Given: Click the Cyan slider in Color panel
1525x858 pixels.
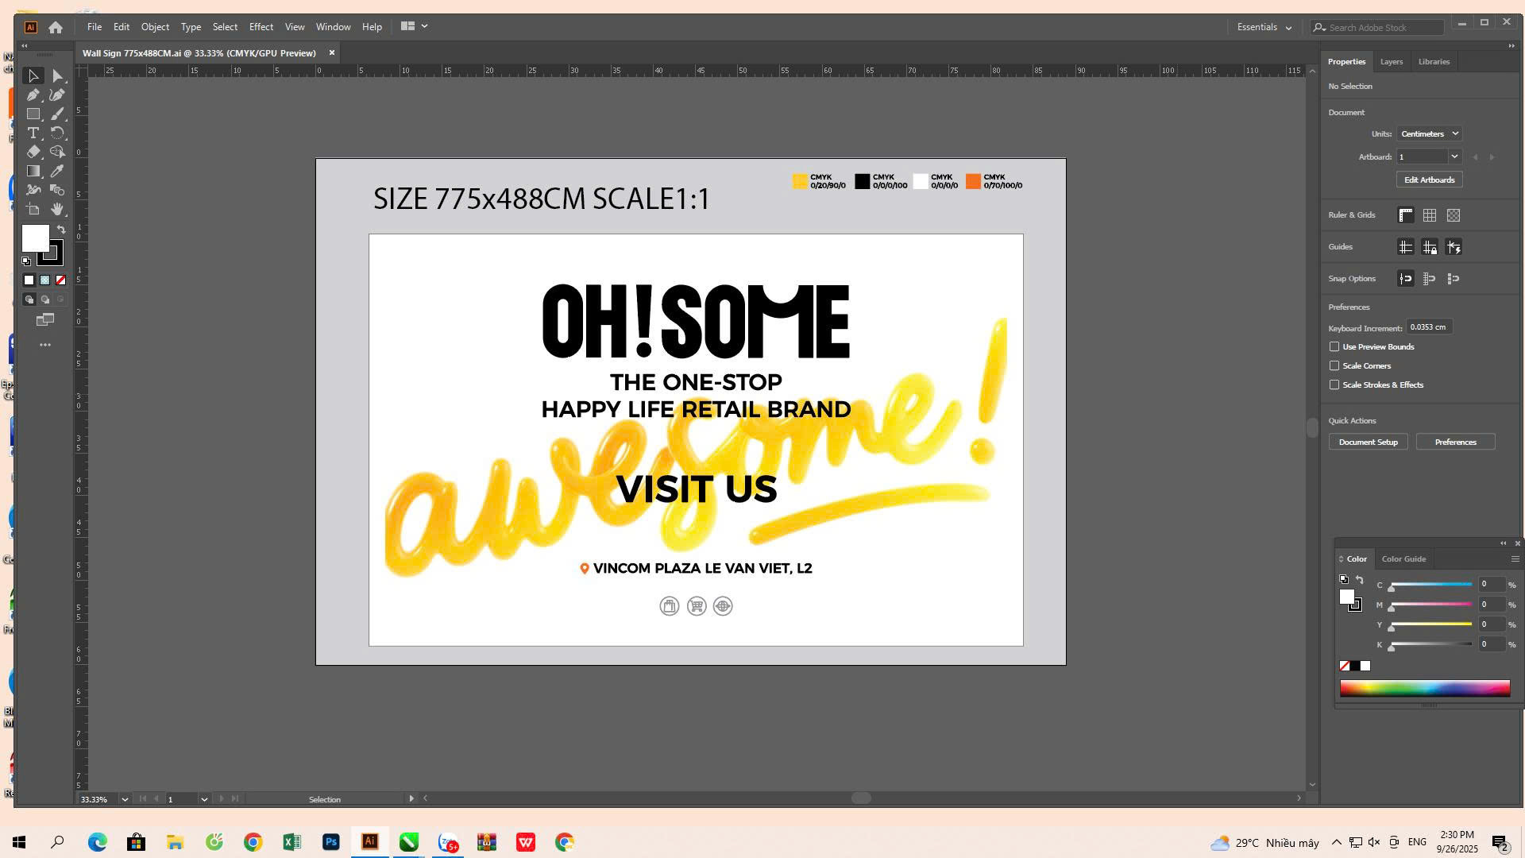Looking at the screenshot, I should pyautogui.click(x=1431, y=586).
